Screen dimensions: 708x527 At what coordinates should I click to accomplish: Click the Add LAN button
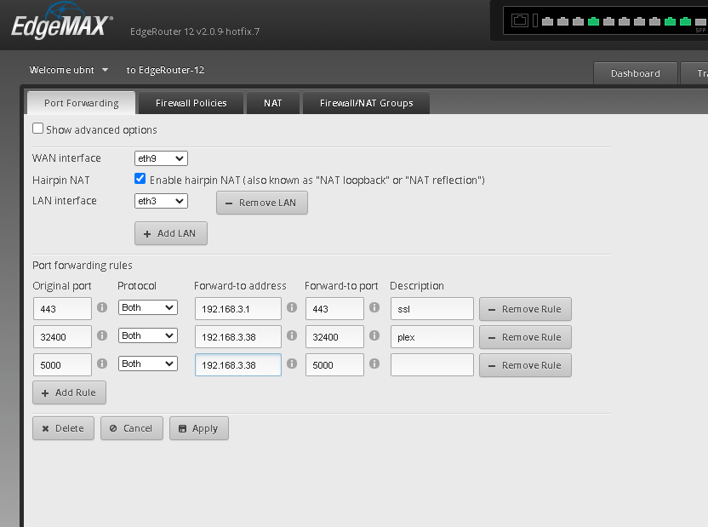[x=171, y=233]
